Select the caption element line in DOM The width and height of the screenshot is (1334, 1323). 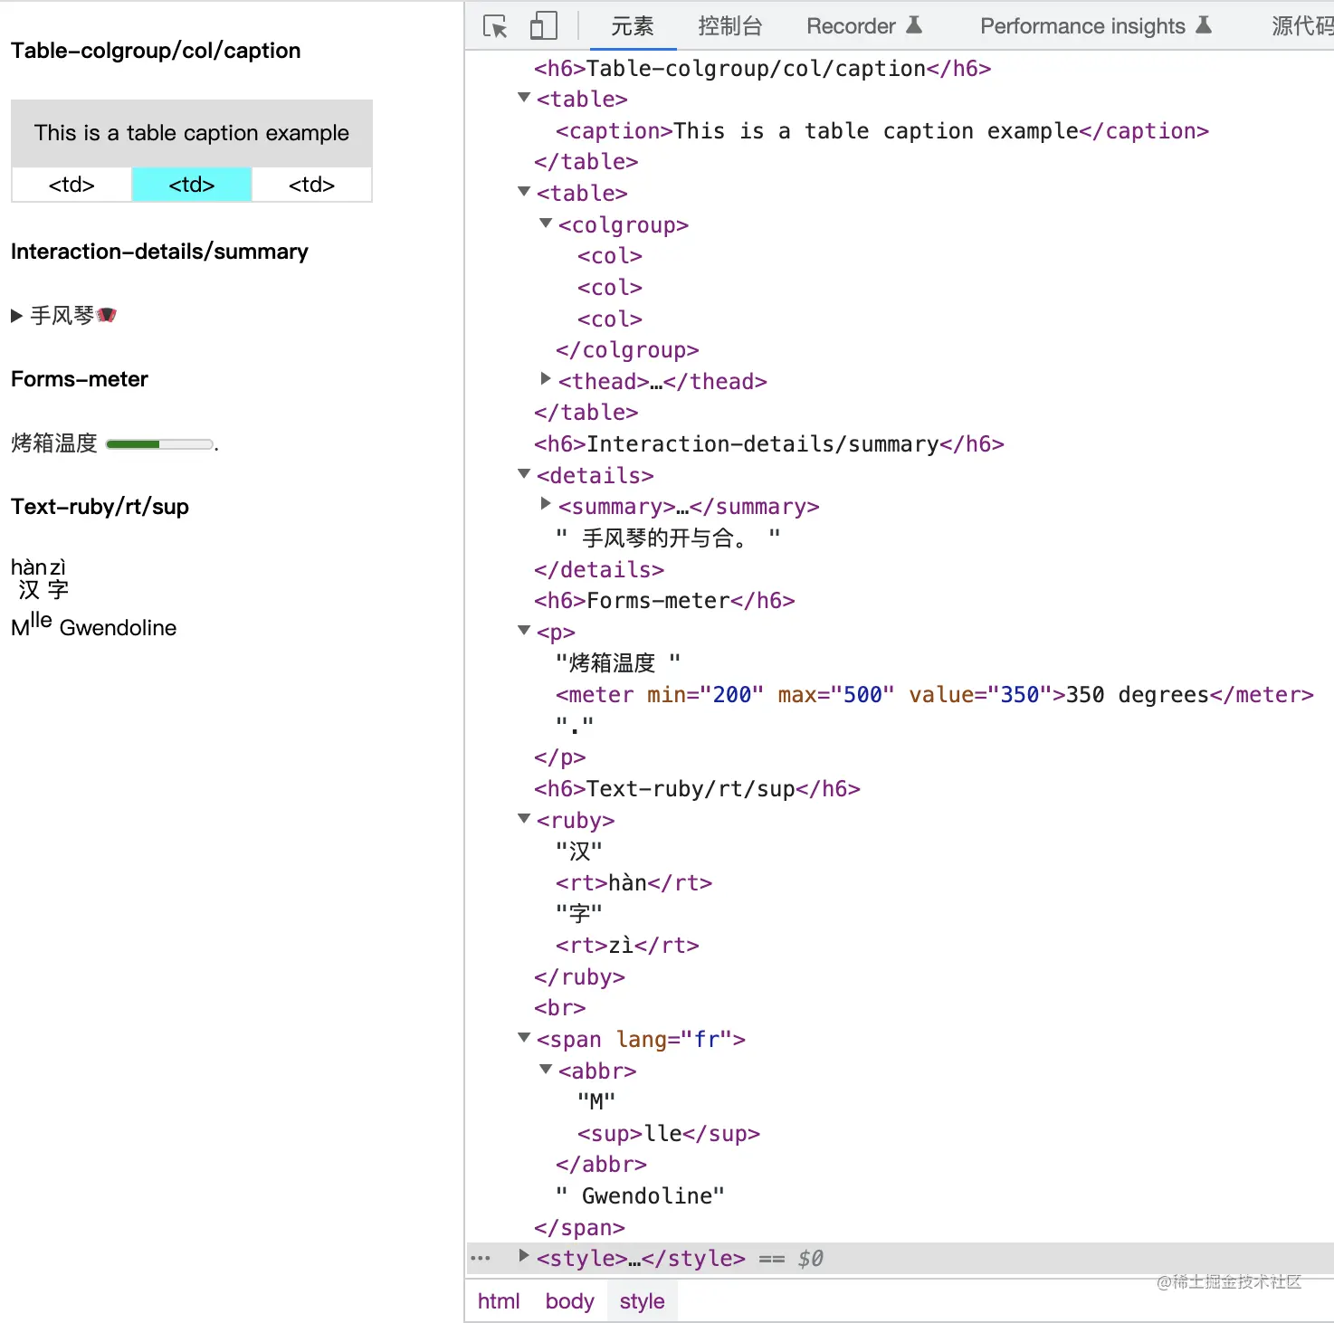click(x=882, y=131)
